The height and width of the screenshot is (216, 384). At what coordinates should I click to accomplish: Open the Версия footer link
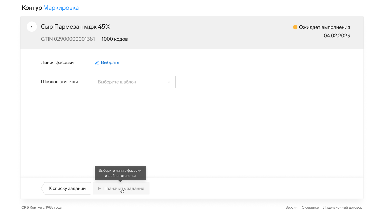(291, 207)
